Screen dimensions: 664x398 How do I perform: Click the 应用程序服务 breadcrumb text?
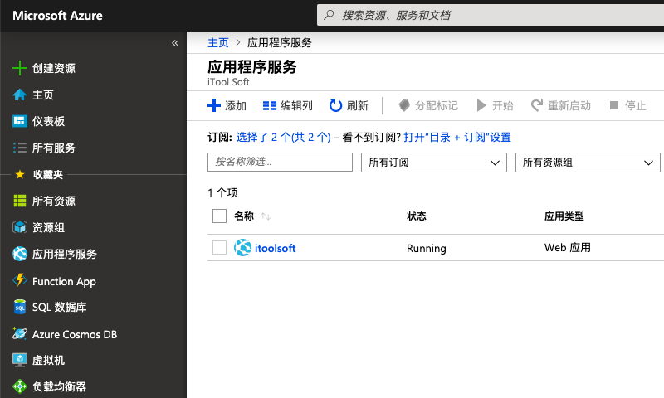coord(280,43)
